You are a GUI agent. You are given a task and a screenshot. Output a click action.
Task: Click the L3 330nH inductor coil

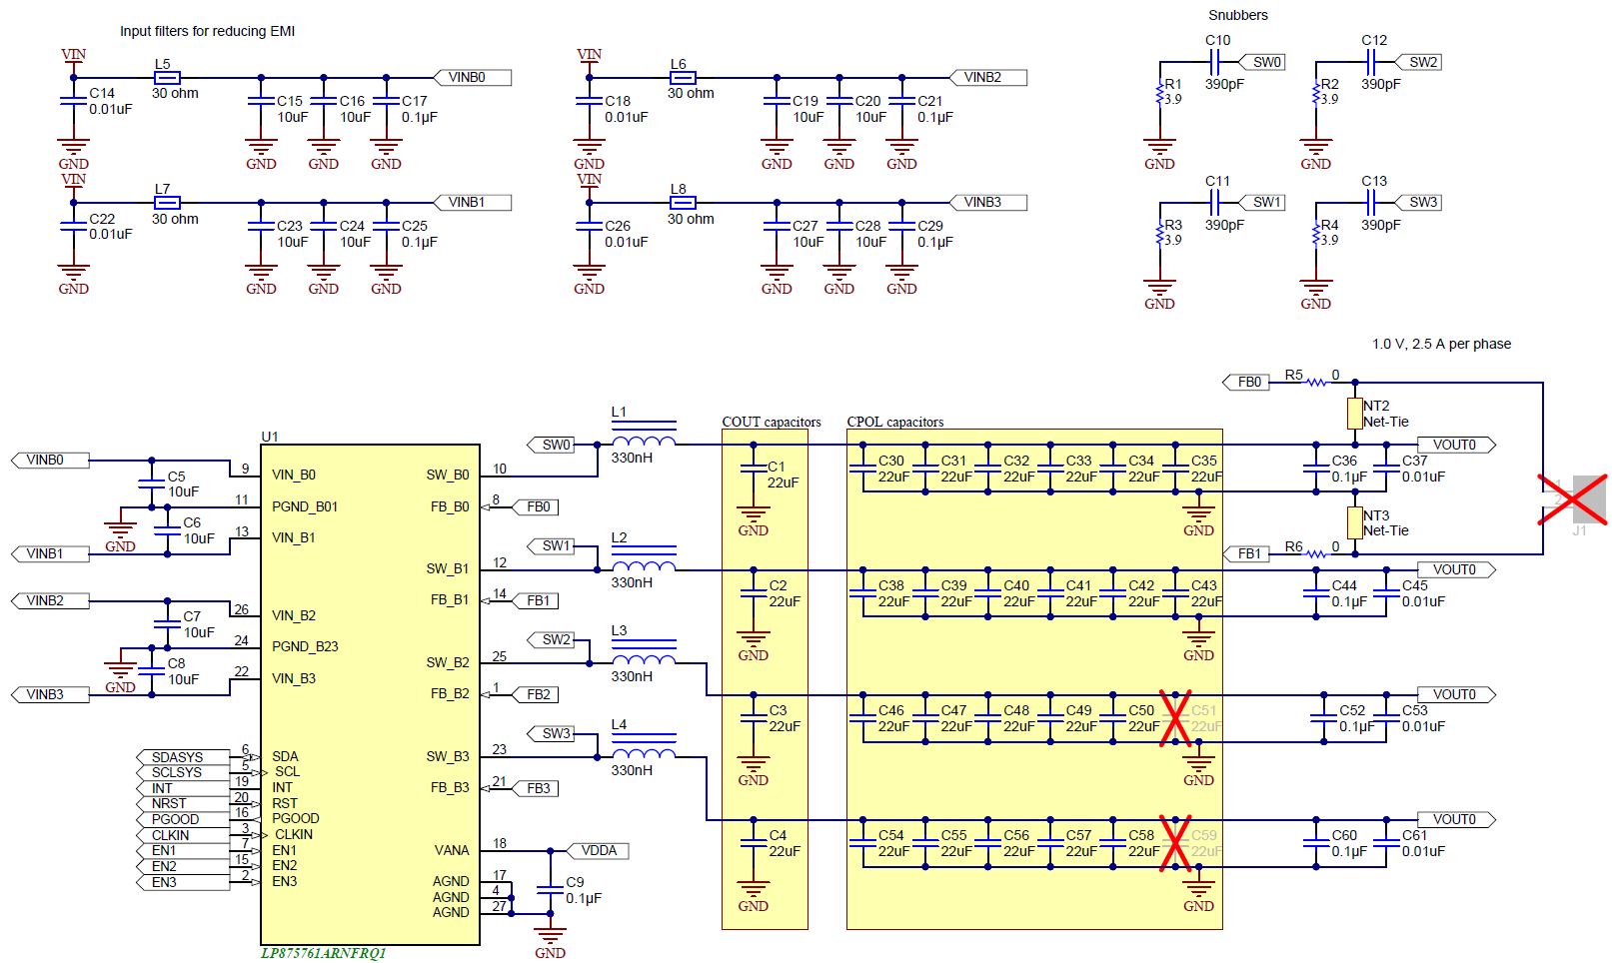[644, 653]
